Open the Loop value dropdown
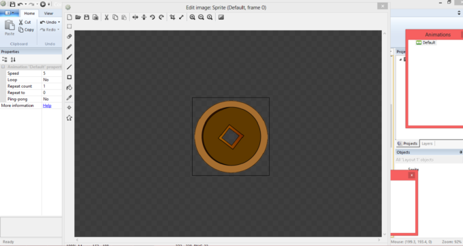 point(52,80)
